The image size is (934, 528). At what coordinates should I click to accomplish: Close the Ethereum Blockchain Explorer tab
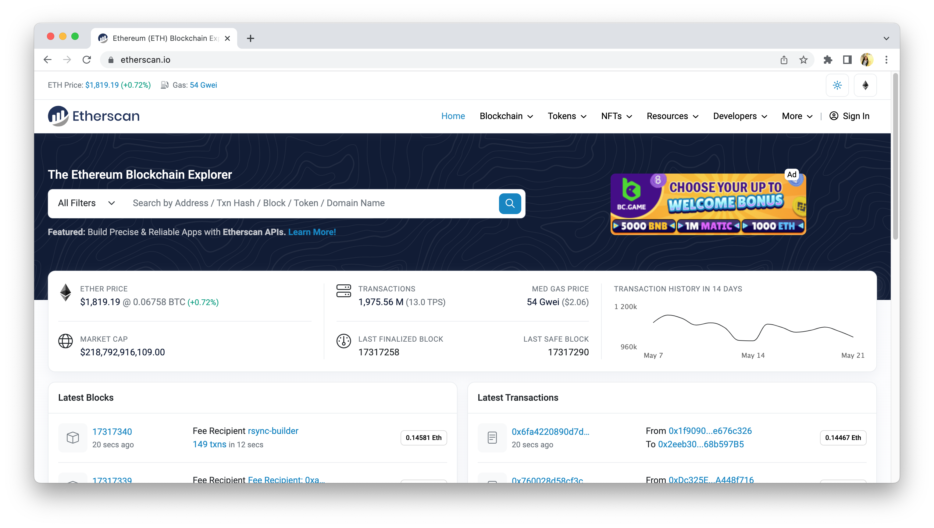[227, 38]
